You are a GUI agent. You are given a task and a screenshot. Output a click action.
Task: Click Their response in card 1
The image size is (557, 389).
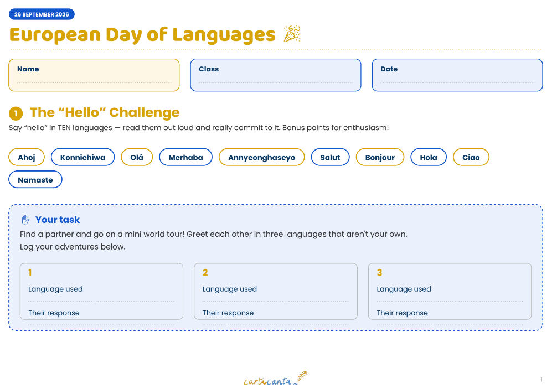tap(54, 313)
